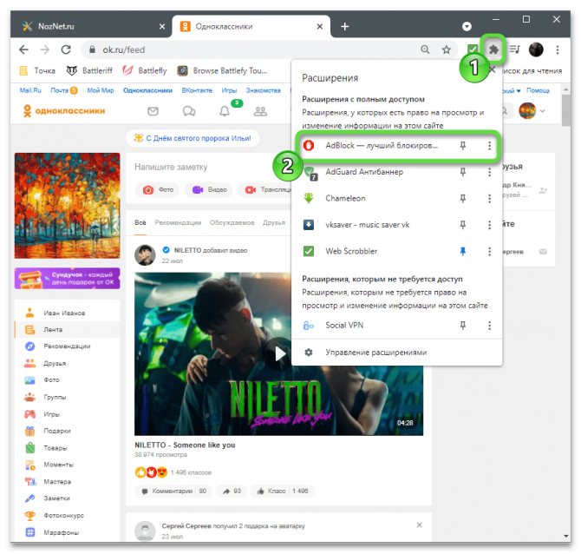Open more options for vksaver
The width and height of the screenshot is (581, 554).
(x=489, y=225)
